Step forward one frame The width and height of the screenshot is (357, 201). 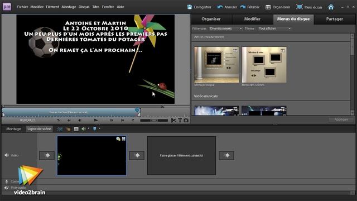pyautogui.click(x=112, y=121)
